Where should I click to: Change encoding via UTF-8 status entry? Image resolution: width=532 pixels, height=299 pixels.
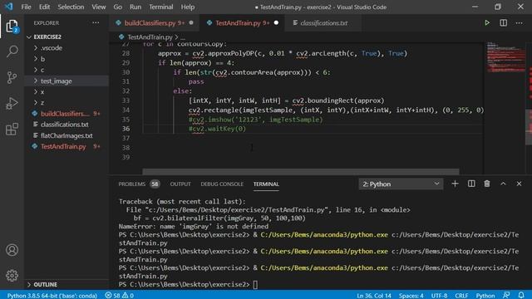[x=439, y=296]
